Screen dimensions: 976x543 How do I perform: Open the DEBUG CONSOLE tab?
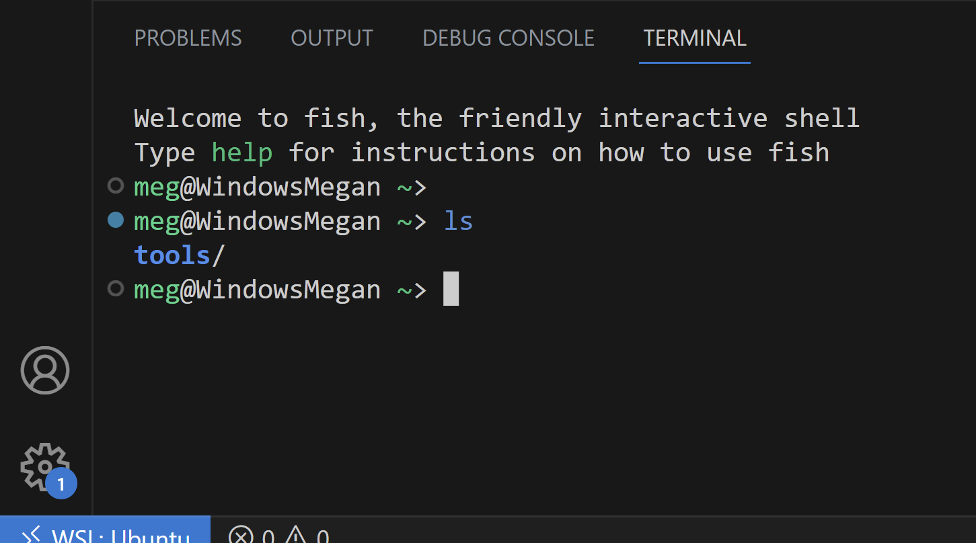(508, 38)
